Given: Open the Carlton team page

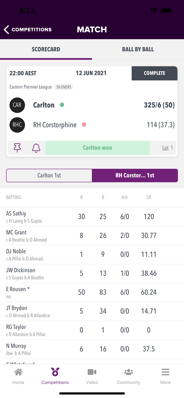Looking at the screenshot, I should 44,105.
